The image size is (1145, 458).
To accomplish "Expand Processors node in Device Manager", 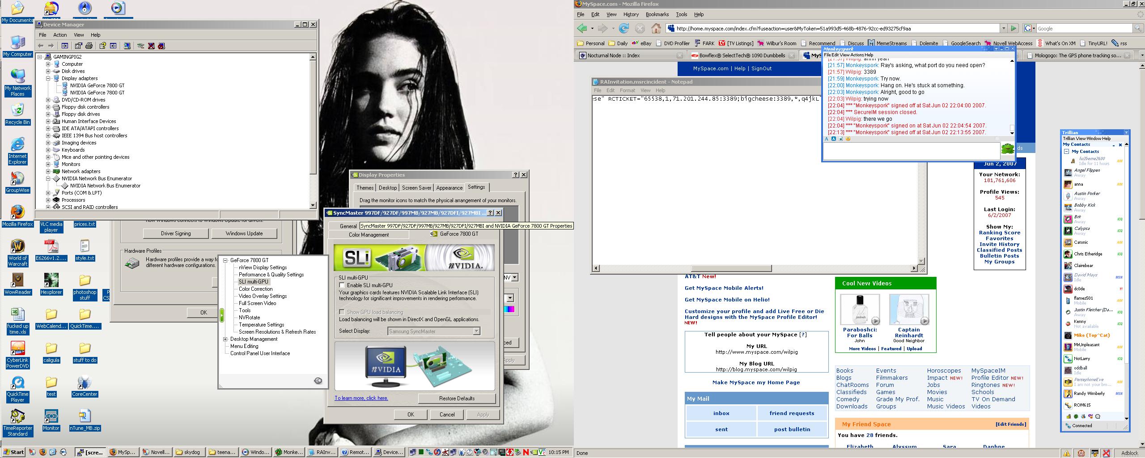I will [48, 200].
